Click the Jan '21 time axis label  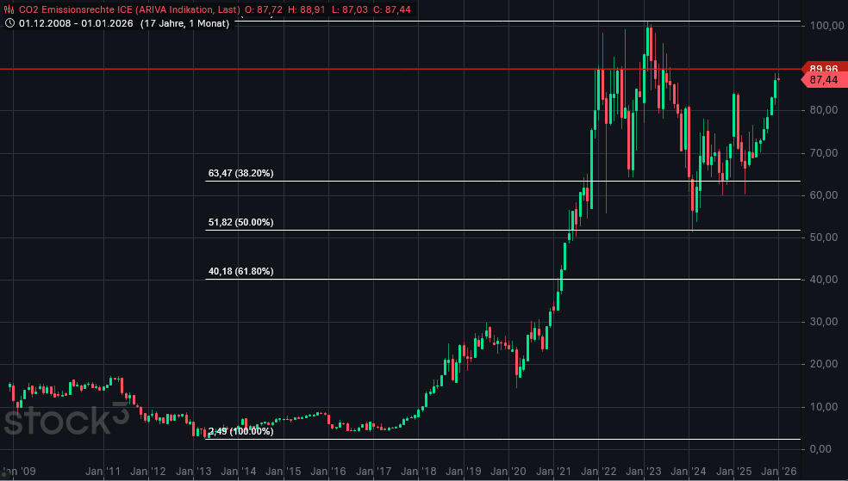click(552, 472)
